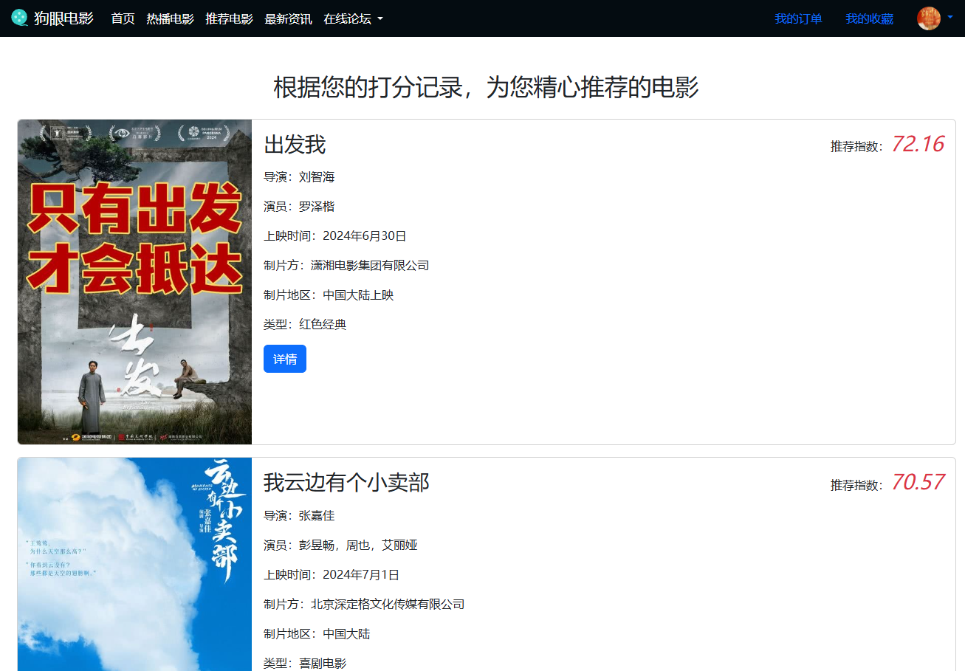This screenshot has height=671, width=965.
Task: Go to 首页 in the navigation bar
Action: (123, 18)
